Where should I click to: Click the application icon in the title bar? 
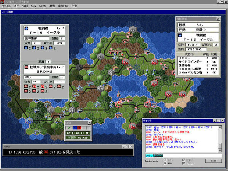2,2
